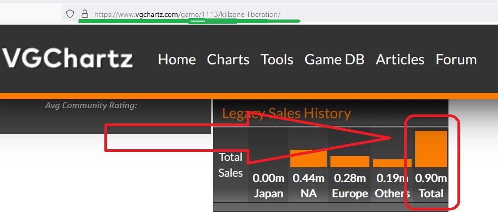
Task: Click the Japan column label
Action: click(x=268, y=194)
